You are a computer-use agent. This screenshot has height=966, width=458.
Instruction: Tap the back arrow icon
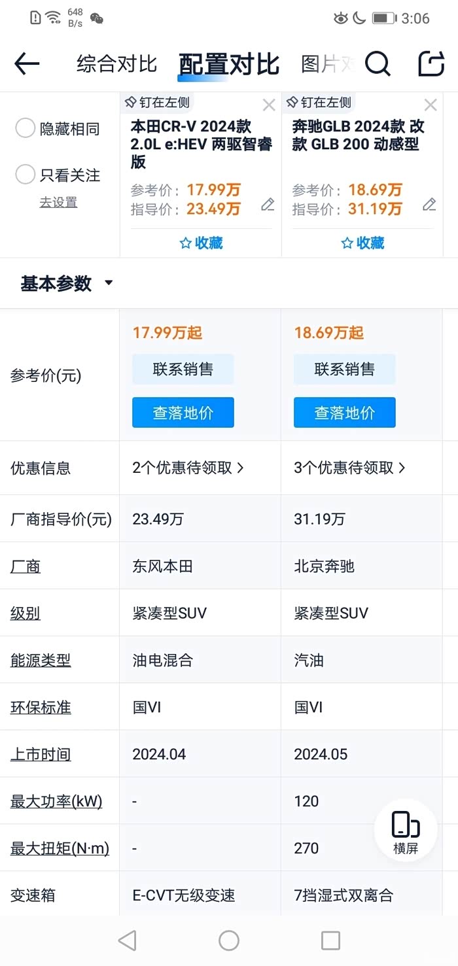coord(27,64)
